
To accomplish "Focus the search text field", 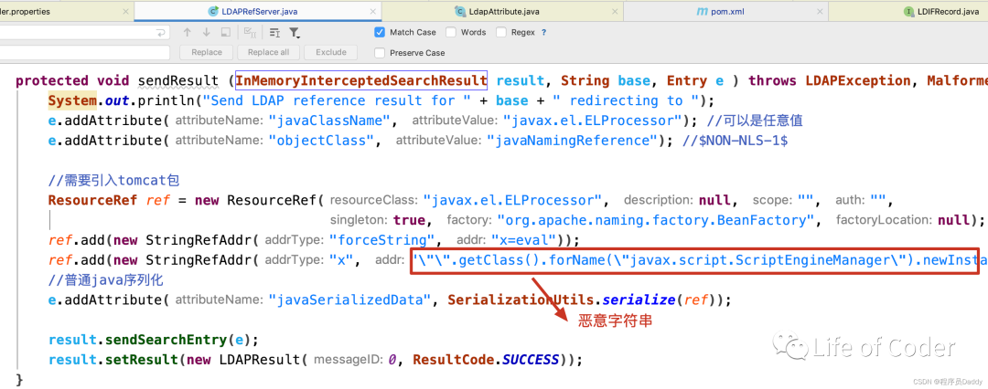I will pyautogui.click(x=85, y=33).
